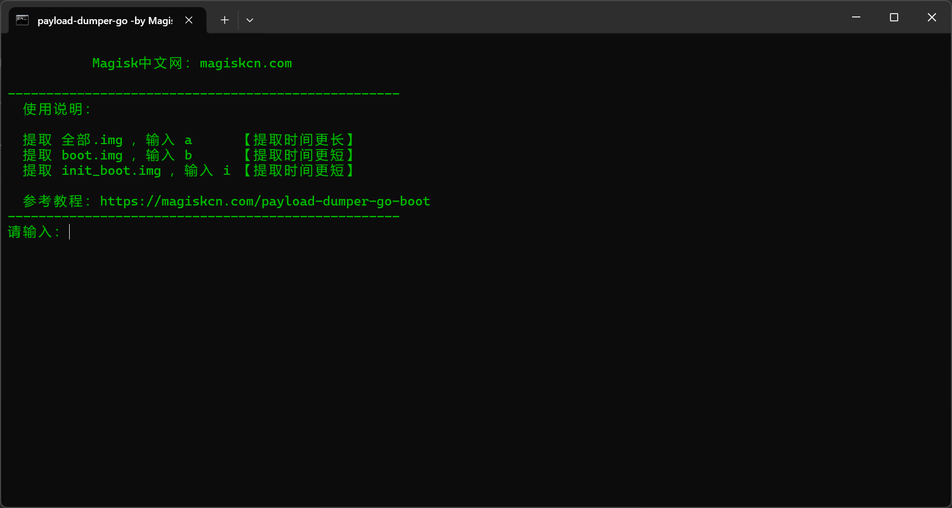Open a new terminal tab

click(x=225, y=20)
